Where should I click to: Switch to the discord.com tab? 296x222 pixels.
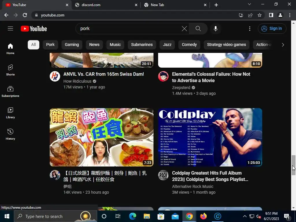point(106,5)
